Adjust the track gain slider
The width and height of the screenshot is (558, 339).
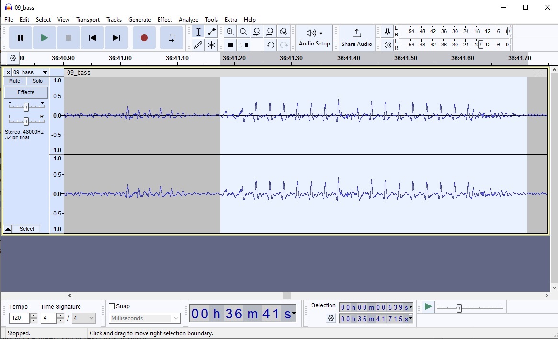tap(26, 107)
